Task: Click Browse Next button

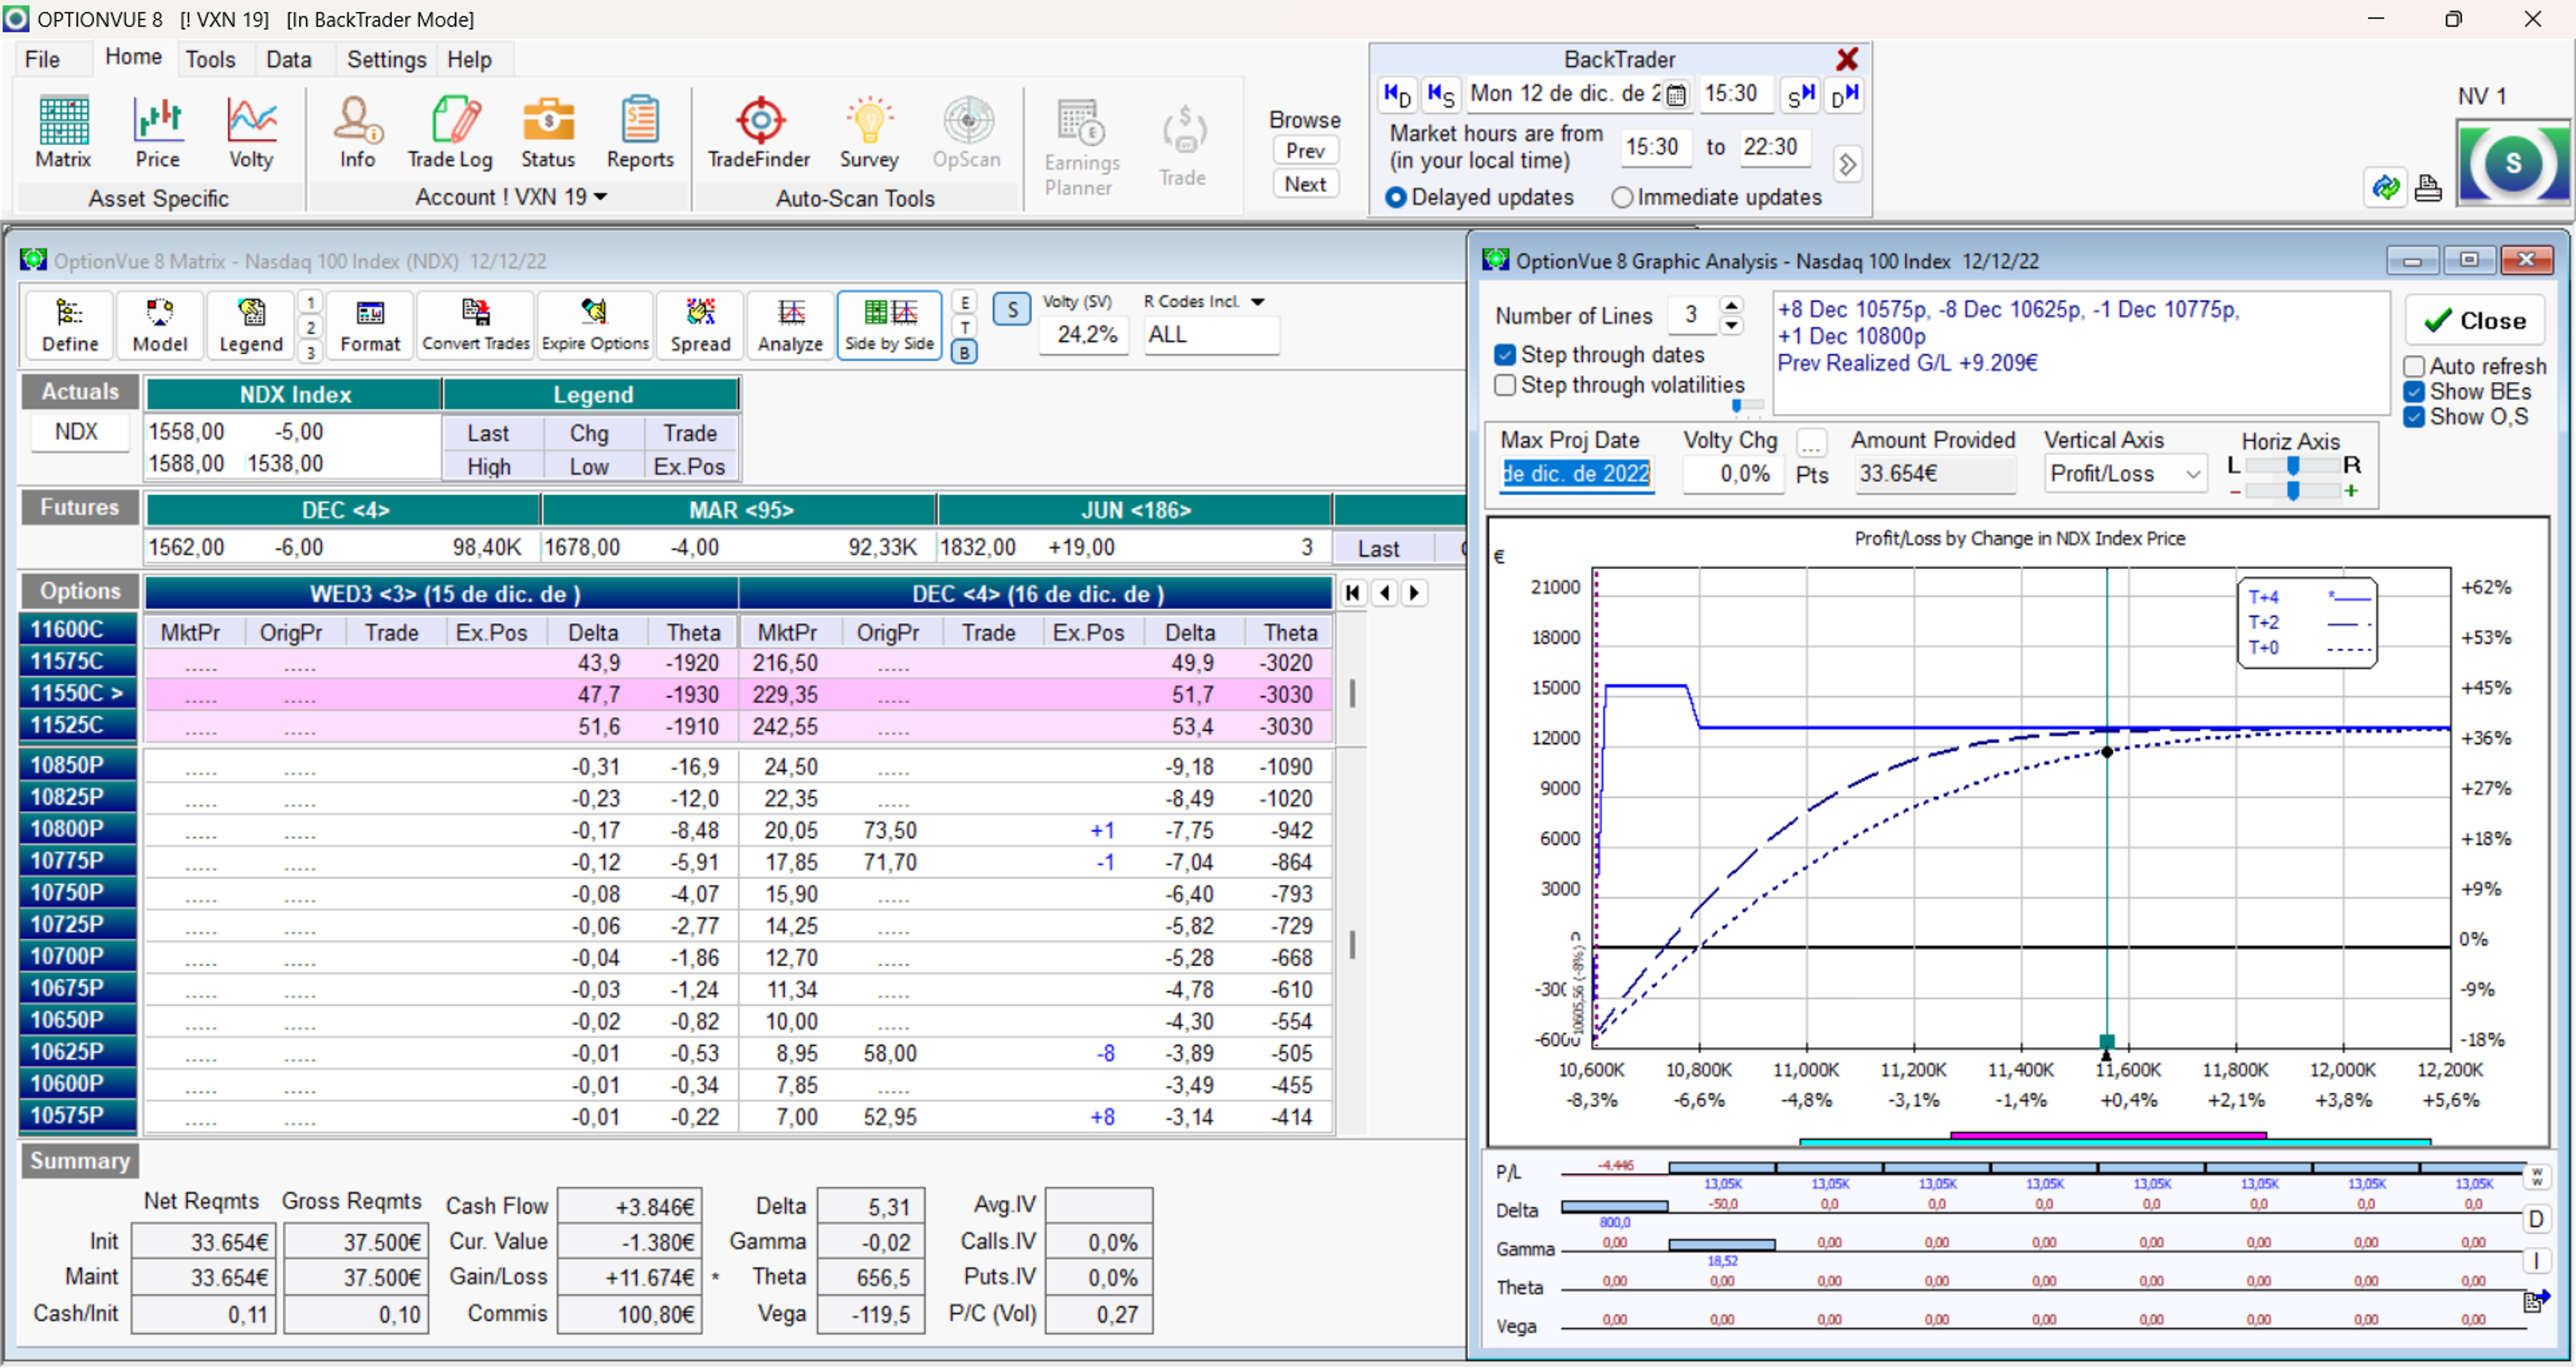Action: point(1305,184)
